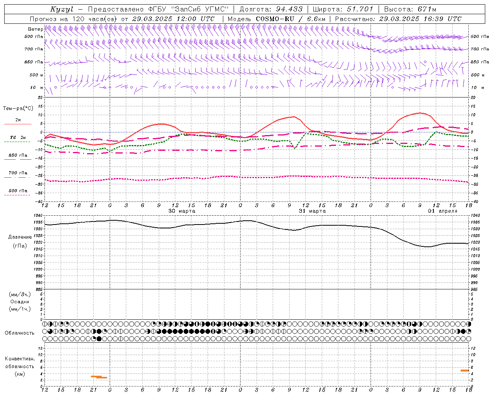Viewport: 491px width, 393px height.
Task: Click the orange convective cloud bar near hour 21
Action: (x=99, y=377)
